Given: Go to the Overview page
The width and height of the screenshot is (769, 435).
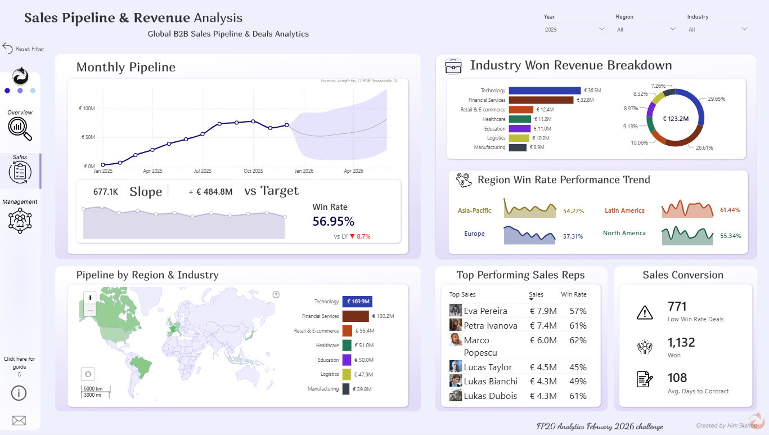Looking at the screenshot, I should 20,125.
